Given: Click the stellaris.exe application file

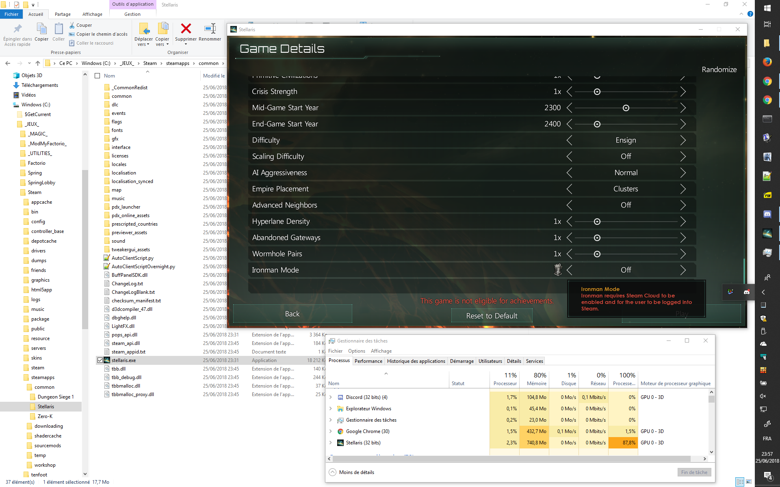Looking at the screenshot, I should point(123,360).
